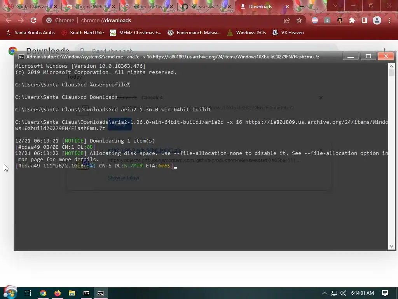This screenshot has height=299, width=398.
Task: Click the chrome://downloads address bar
Action: pos(162,20)
